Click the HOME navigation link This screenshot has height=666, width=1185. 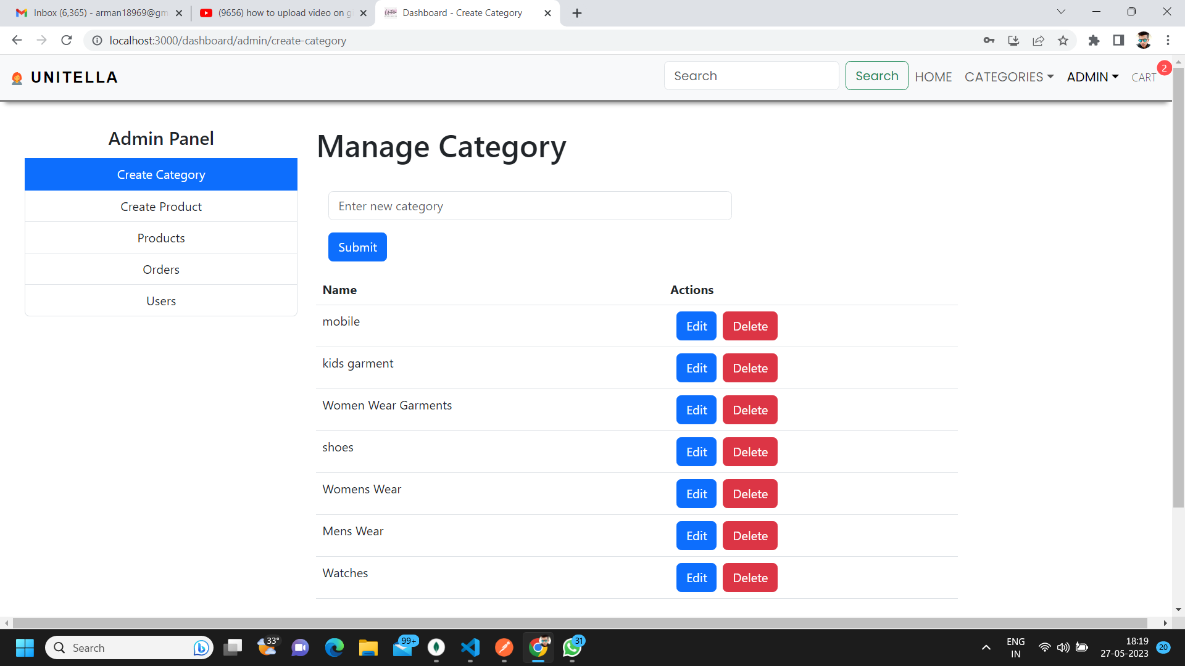coord(933,76)
